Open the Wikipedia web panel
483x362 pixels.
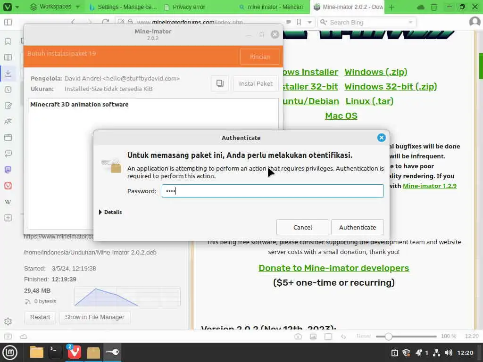tap(8, 202)
